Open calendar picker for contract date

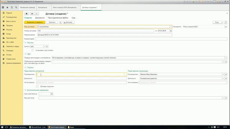[171, 31]
